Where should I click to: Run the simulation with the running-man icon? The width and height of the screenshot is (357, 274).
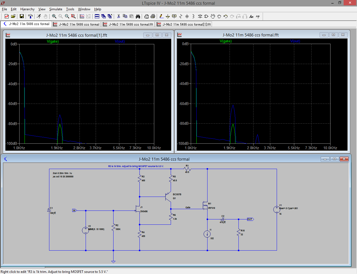39,16
